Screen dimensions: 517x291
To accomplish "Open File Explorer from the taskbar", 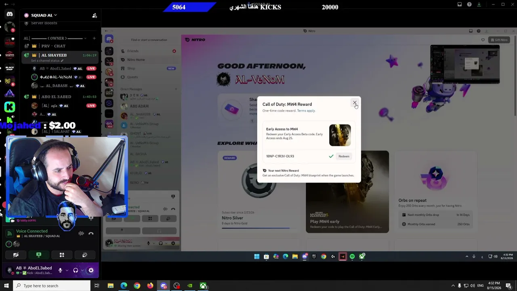I will click(x=110, y=286).
